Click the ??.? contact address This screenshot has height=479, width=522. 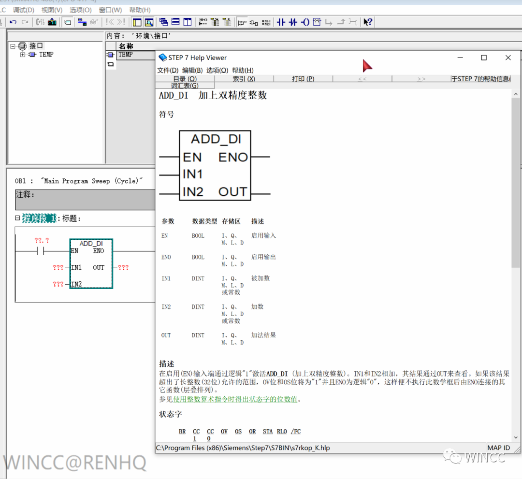[x=42, y=240]
